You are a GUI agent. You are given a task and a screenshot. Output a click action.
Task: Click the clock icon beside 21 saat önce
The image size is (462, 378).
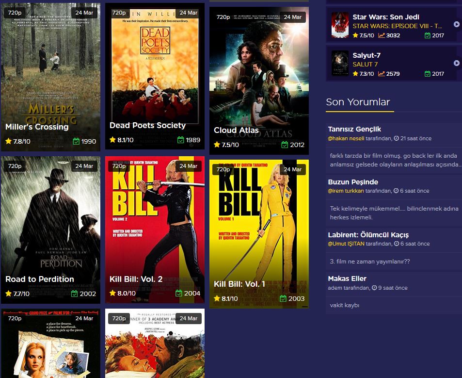point(397,138)
